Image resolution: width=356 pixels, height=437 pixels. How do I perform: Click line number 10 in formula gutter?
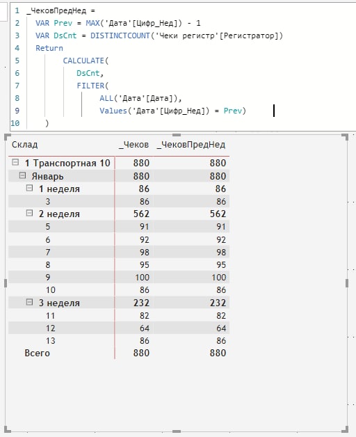coord(15,123)
